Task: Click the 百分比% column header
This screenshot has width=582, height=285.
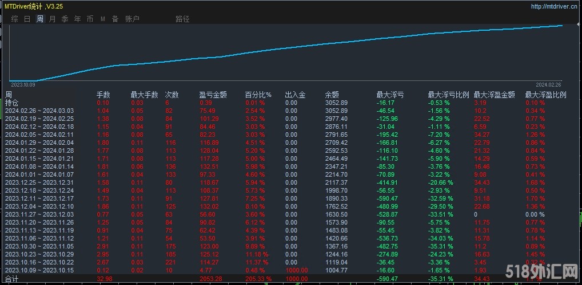Action: (x=258, y=95)
